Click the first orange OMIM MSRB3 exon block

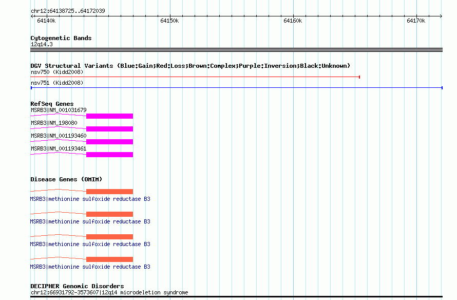point(109,192)
